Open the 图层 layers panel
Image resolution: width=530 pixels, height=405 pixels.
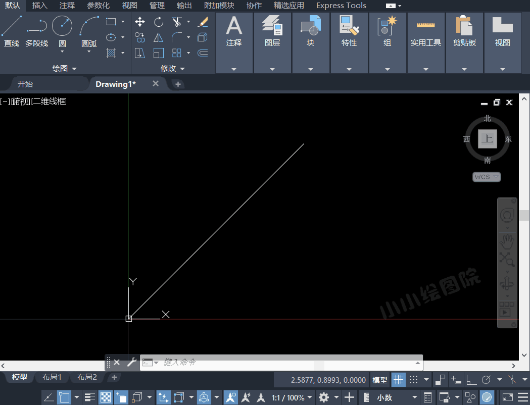tap(272, 42)
